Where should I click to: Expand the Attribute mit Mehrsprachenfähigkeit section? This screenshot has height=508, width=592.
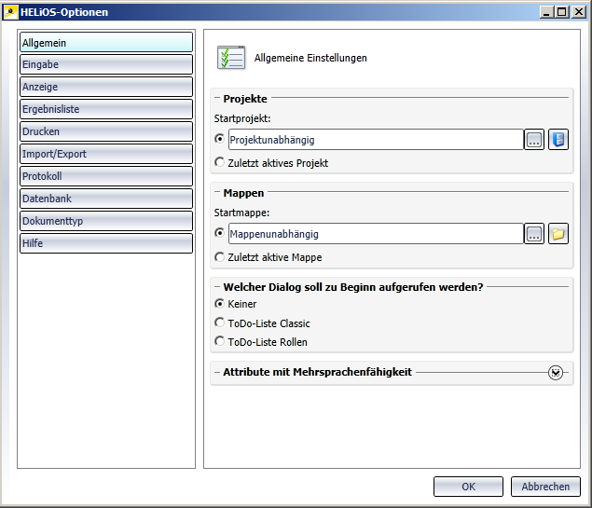[556, 373]
